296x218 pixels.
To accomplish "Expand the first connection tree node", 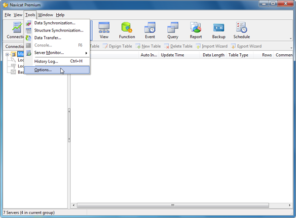I will 7,54.
